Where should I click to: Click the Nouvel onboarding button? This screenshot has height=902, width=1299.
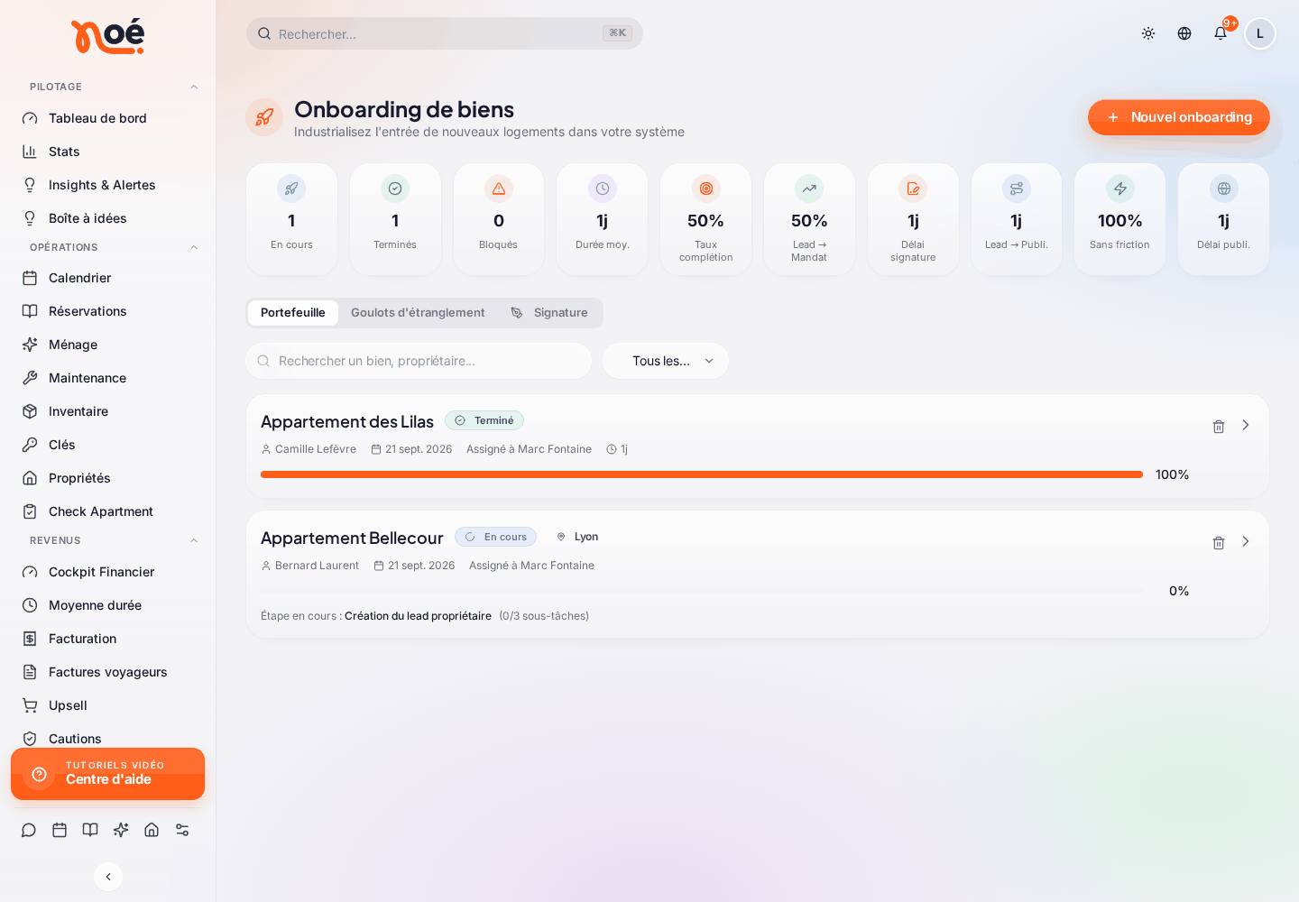click(x=1179, y=117)
